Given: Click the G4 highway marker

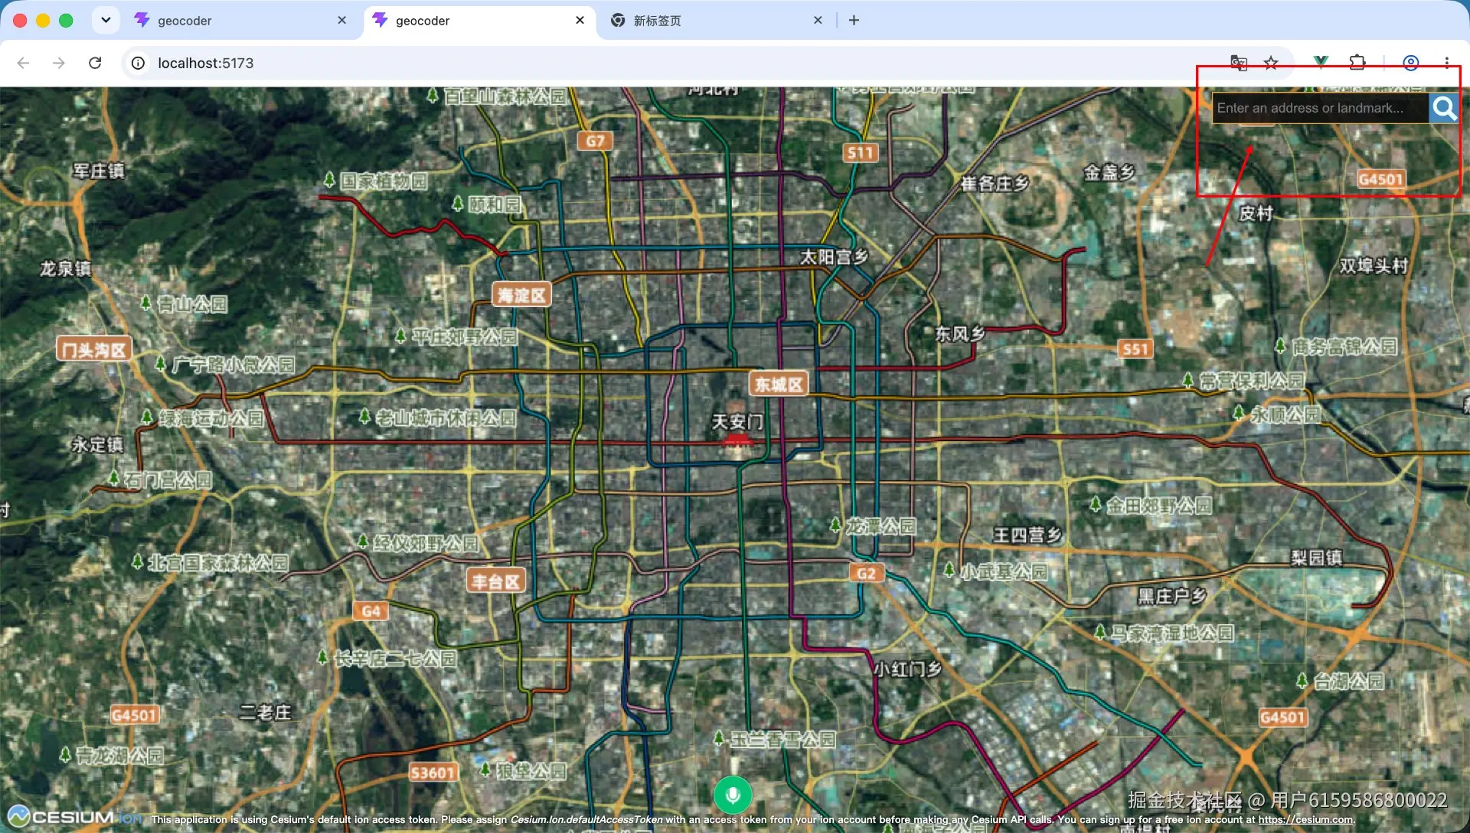Looking at the screenshot, I should point(371,610).
